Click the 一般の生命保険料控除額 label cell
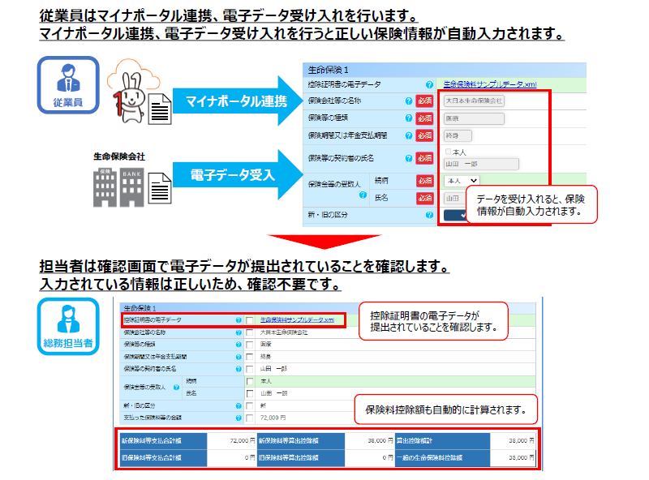Image resolution: width=649 pixels, height=480 pixels. coord(442,457)
